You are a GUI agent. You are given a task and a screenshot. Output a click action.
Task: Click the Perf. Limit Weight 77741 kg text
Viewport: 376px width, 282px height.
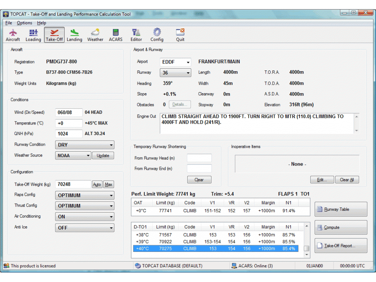click(163, 194)
